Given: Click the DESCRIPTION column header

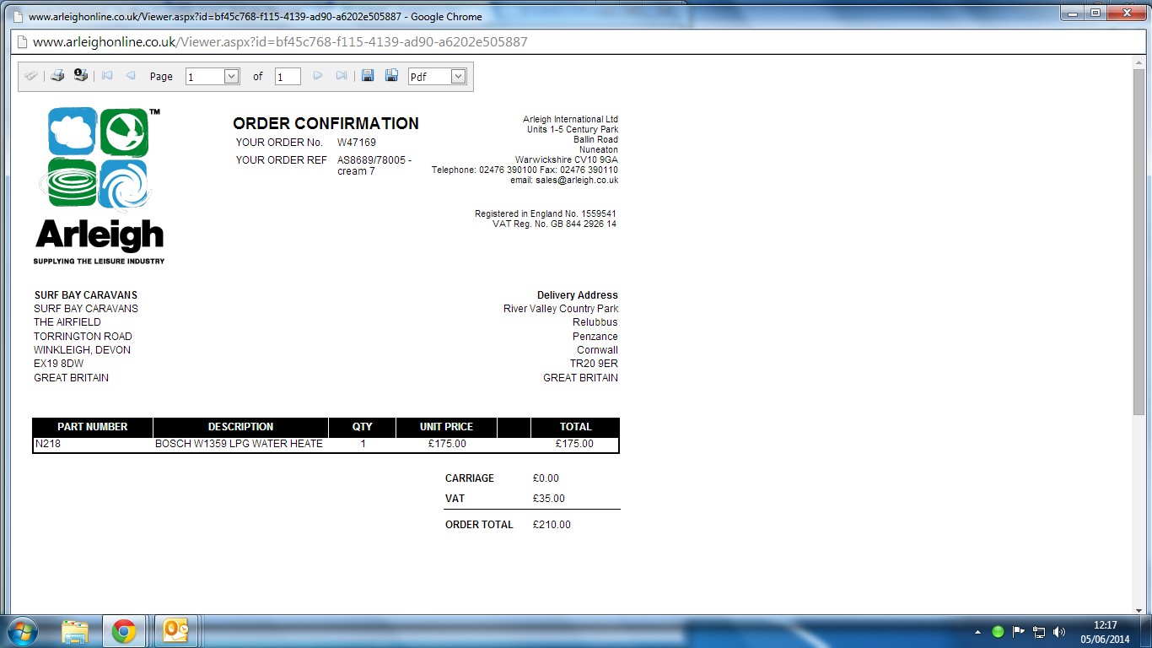Looking at the screenshot, I should point(241,427).
